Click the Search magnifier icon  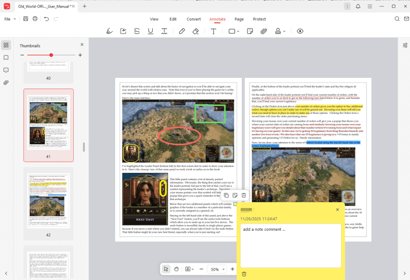pyautogui.click(x=397, y=19)
